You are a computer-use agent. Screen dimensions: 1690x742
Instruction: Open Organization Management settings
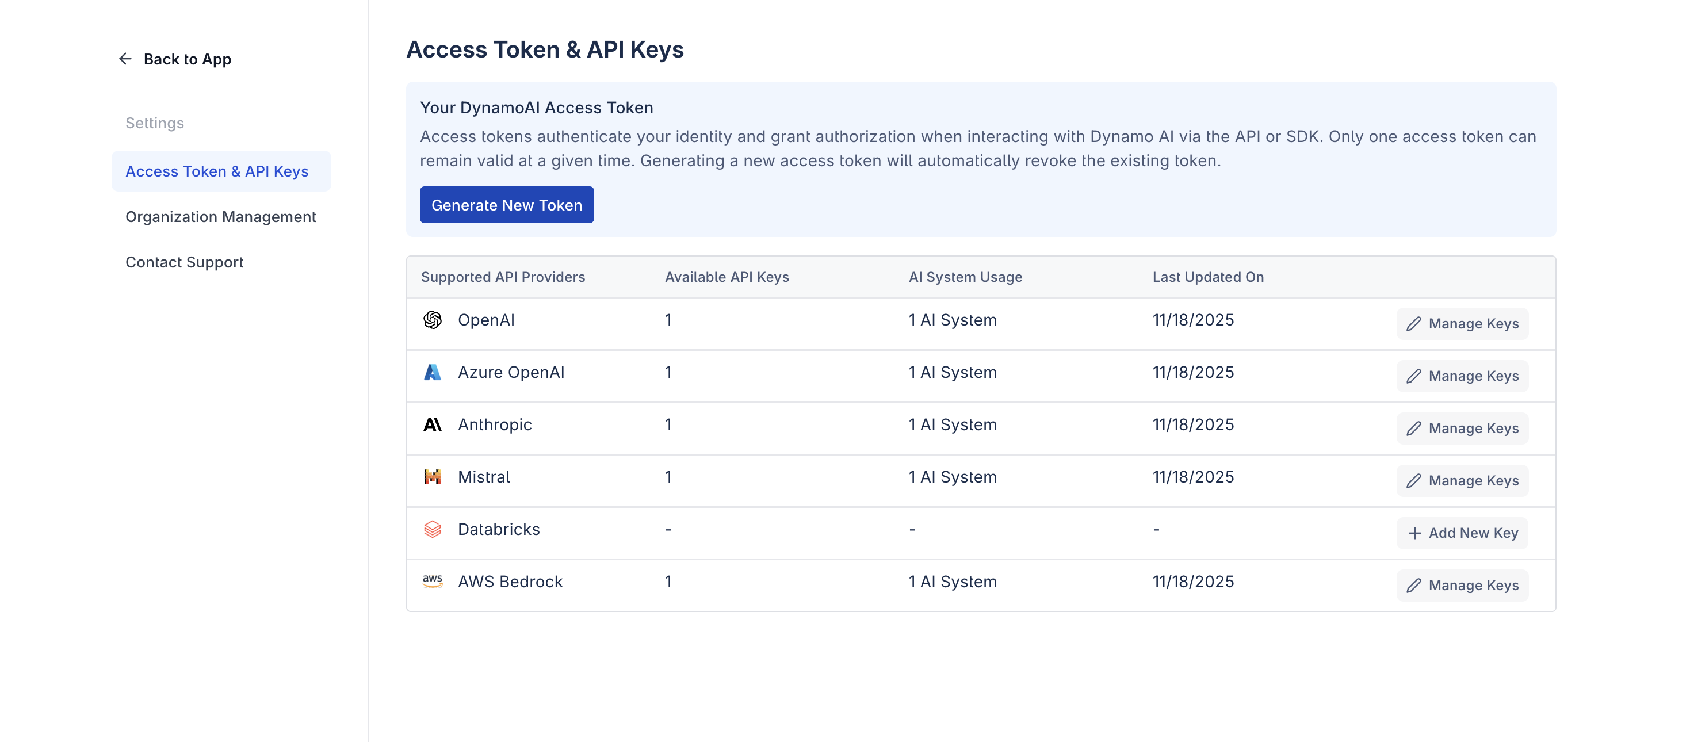pyautogui.click(x=220, y=217)
